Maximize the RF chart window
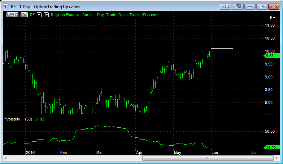The height and width of the screenshot is (164, 283). pos(262,6)
